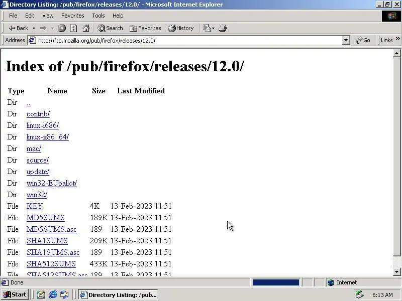Click the vertical scrollbar down arrow
This screenshot has height=301, width=402.
pos(396,272)
